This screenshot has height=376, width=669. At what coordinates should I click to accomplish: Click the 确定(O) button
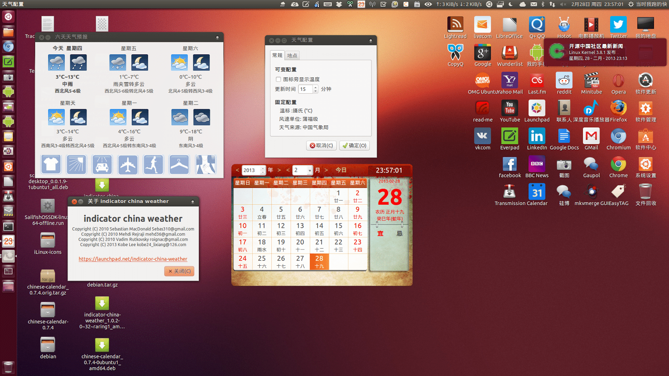pyautogui.click(x=355, y=145)
